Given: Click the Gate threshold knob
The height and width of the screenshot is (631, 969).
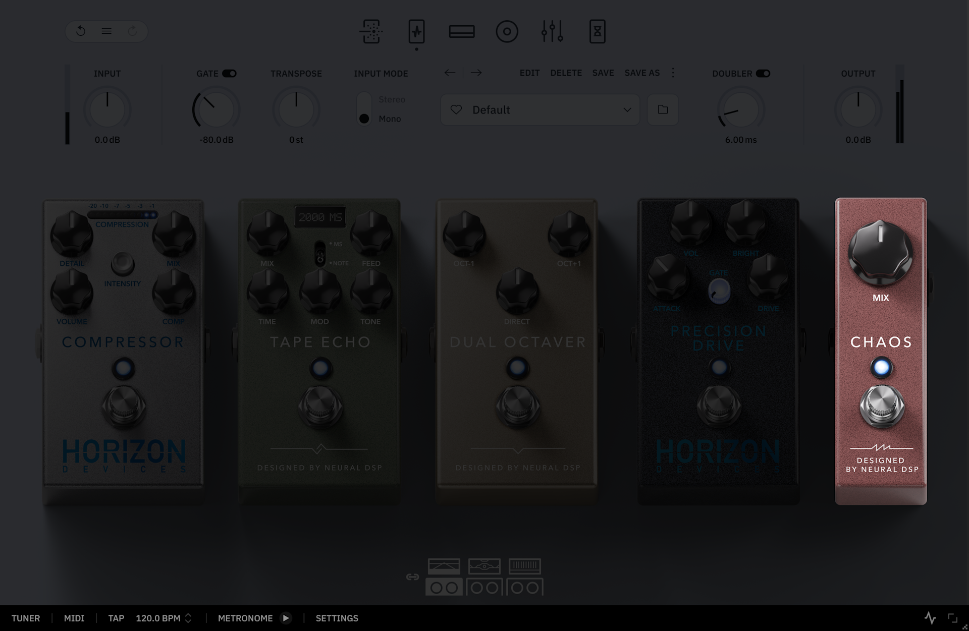Looking at the screenshot, I should (216, 109).
